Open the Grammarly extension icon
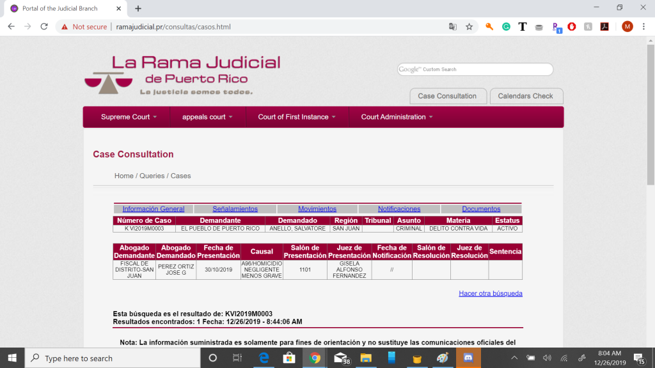This screenshot has width=655, height=368. [506, 27]
